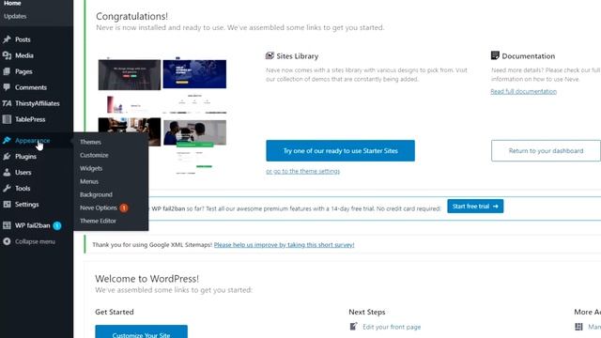Click the WP fail2ban icon
Image resolution: width=601 pixels, height=338 pixels.
[7, 225]
